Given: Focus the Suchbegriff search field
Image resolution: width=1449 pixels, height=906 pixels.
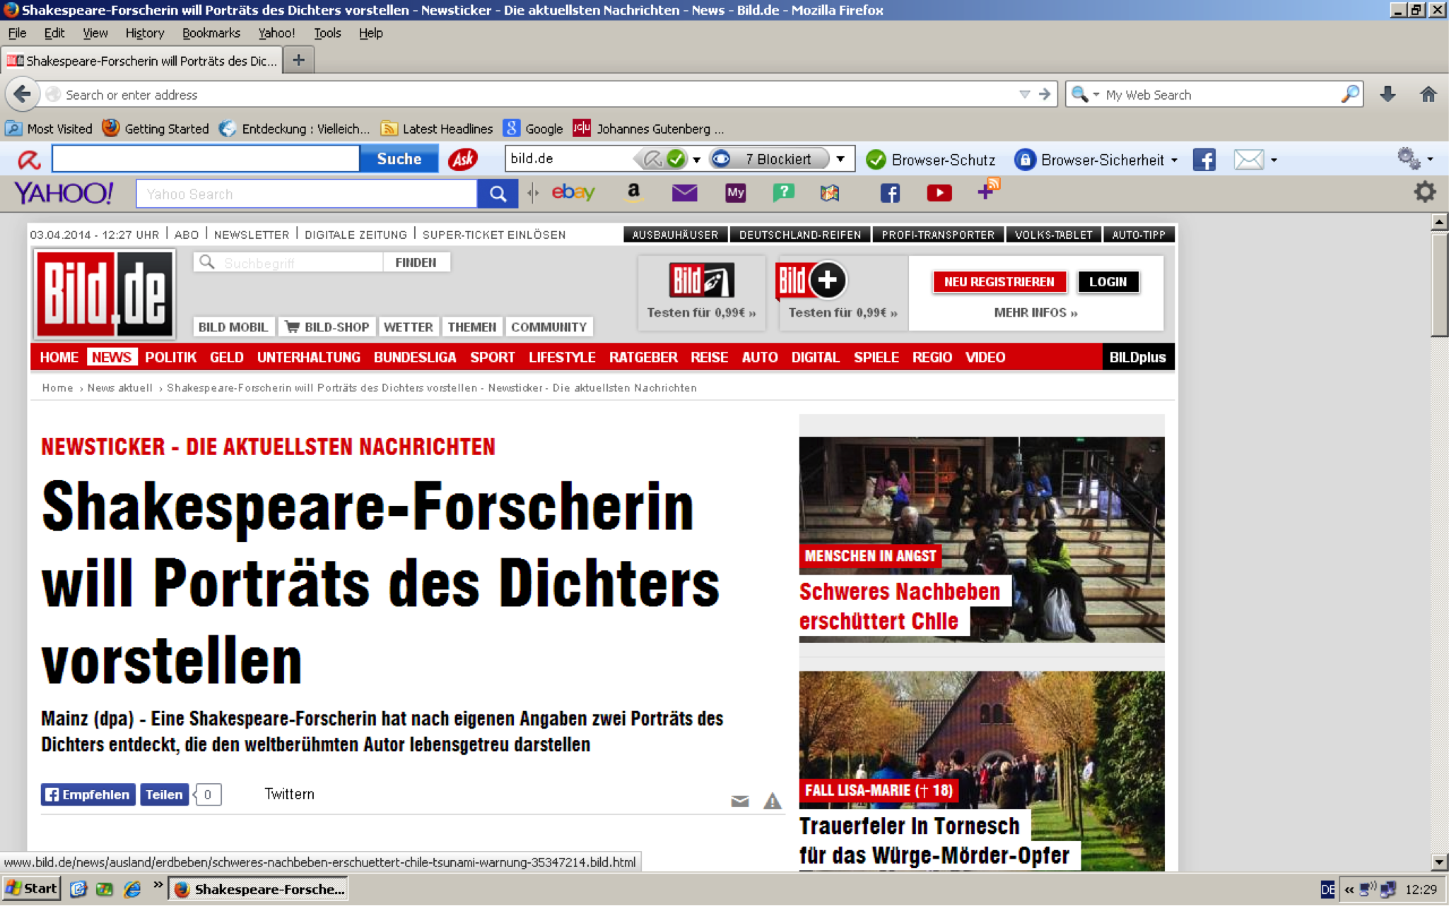Looking at the screenshot, I should [x=288, y=262].
